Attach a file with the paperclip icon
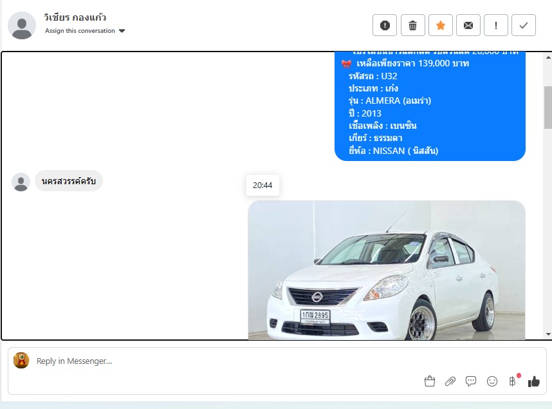 pos(450,381)
